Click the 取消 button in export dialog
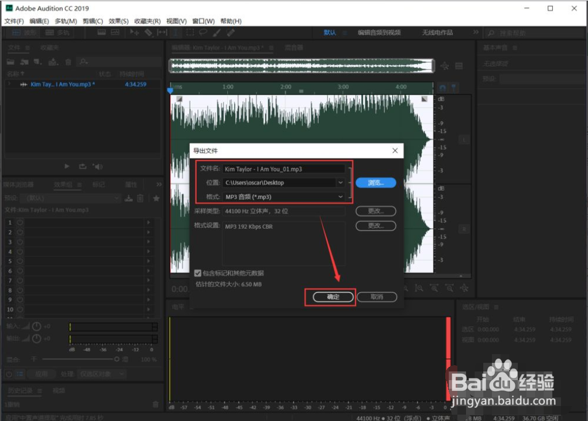This screenshot has height=421, width=588. point(377,297)
